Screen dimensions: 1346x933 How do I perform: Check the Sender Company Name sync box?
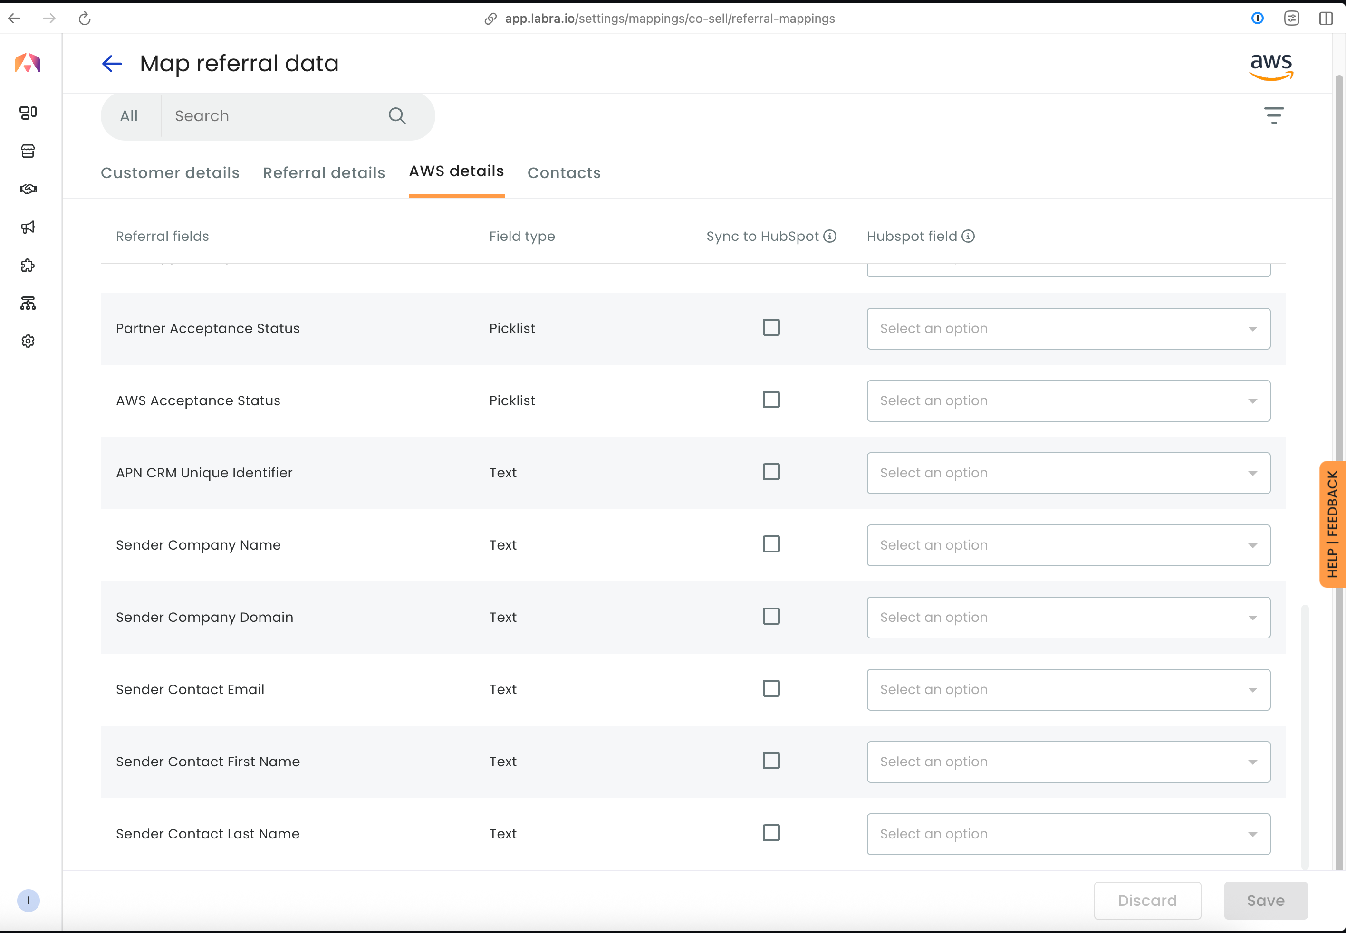tap(770, 544)
